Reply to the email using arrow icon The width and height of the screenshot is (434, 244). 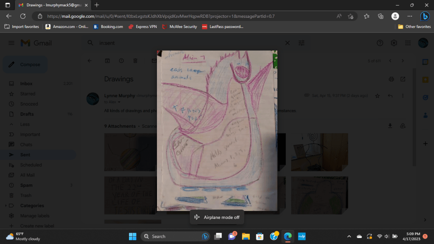click(x=390, y=96)
